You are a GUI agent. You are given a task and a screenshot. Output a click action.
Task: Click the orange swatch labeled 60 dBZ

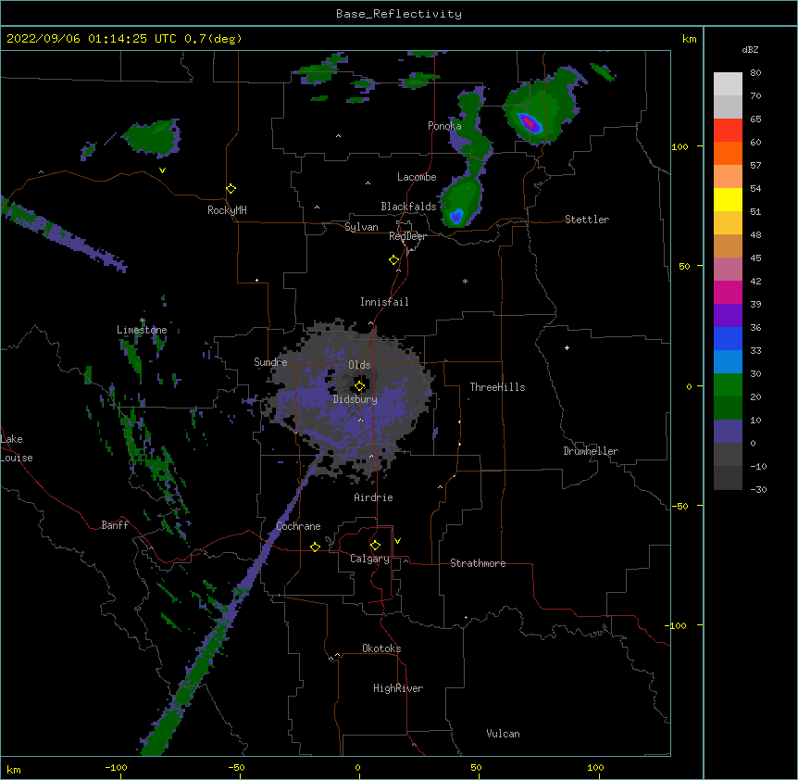tap(728, 153)
